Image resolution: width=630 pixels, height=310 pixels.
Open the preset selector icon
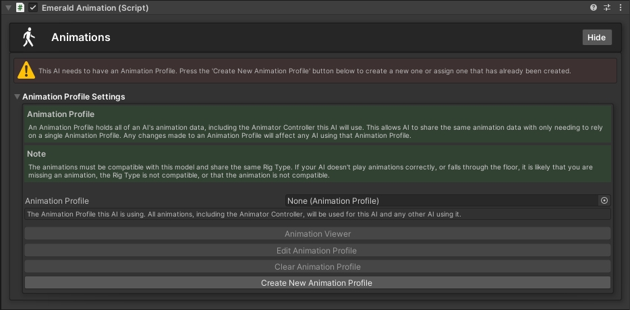(x=607, y=8)
